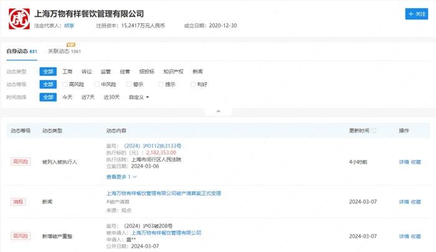Select 近7天 time filter
The height and width of the screenshot is (252, 436).
[x=88, y=97]
